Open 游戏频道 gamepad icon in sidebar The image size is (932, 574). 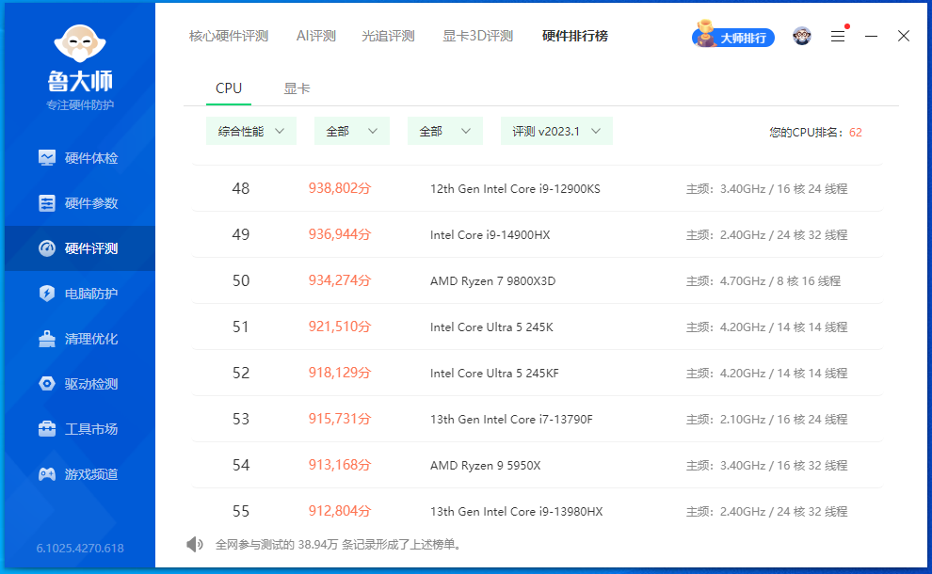[47, 473]
